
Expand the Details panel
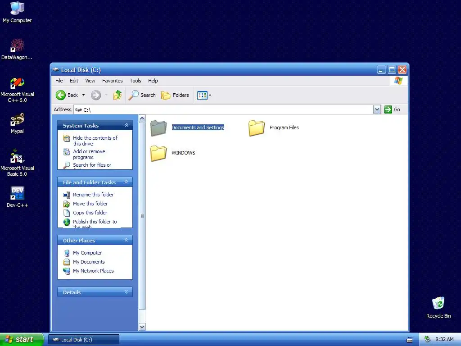pyautogui.click(x=127, y=292)
